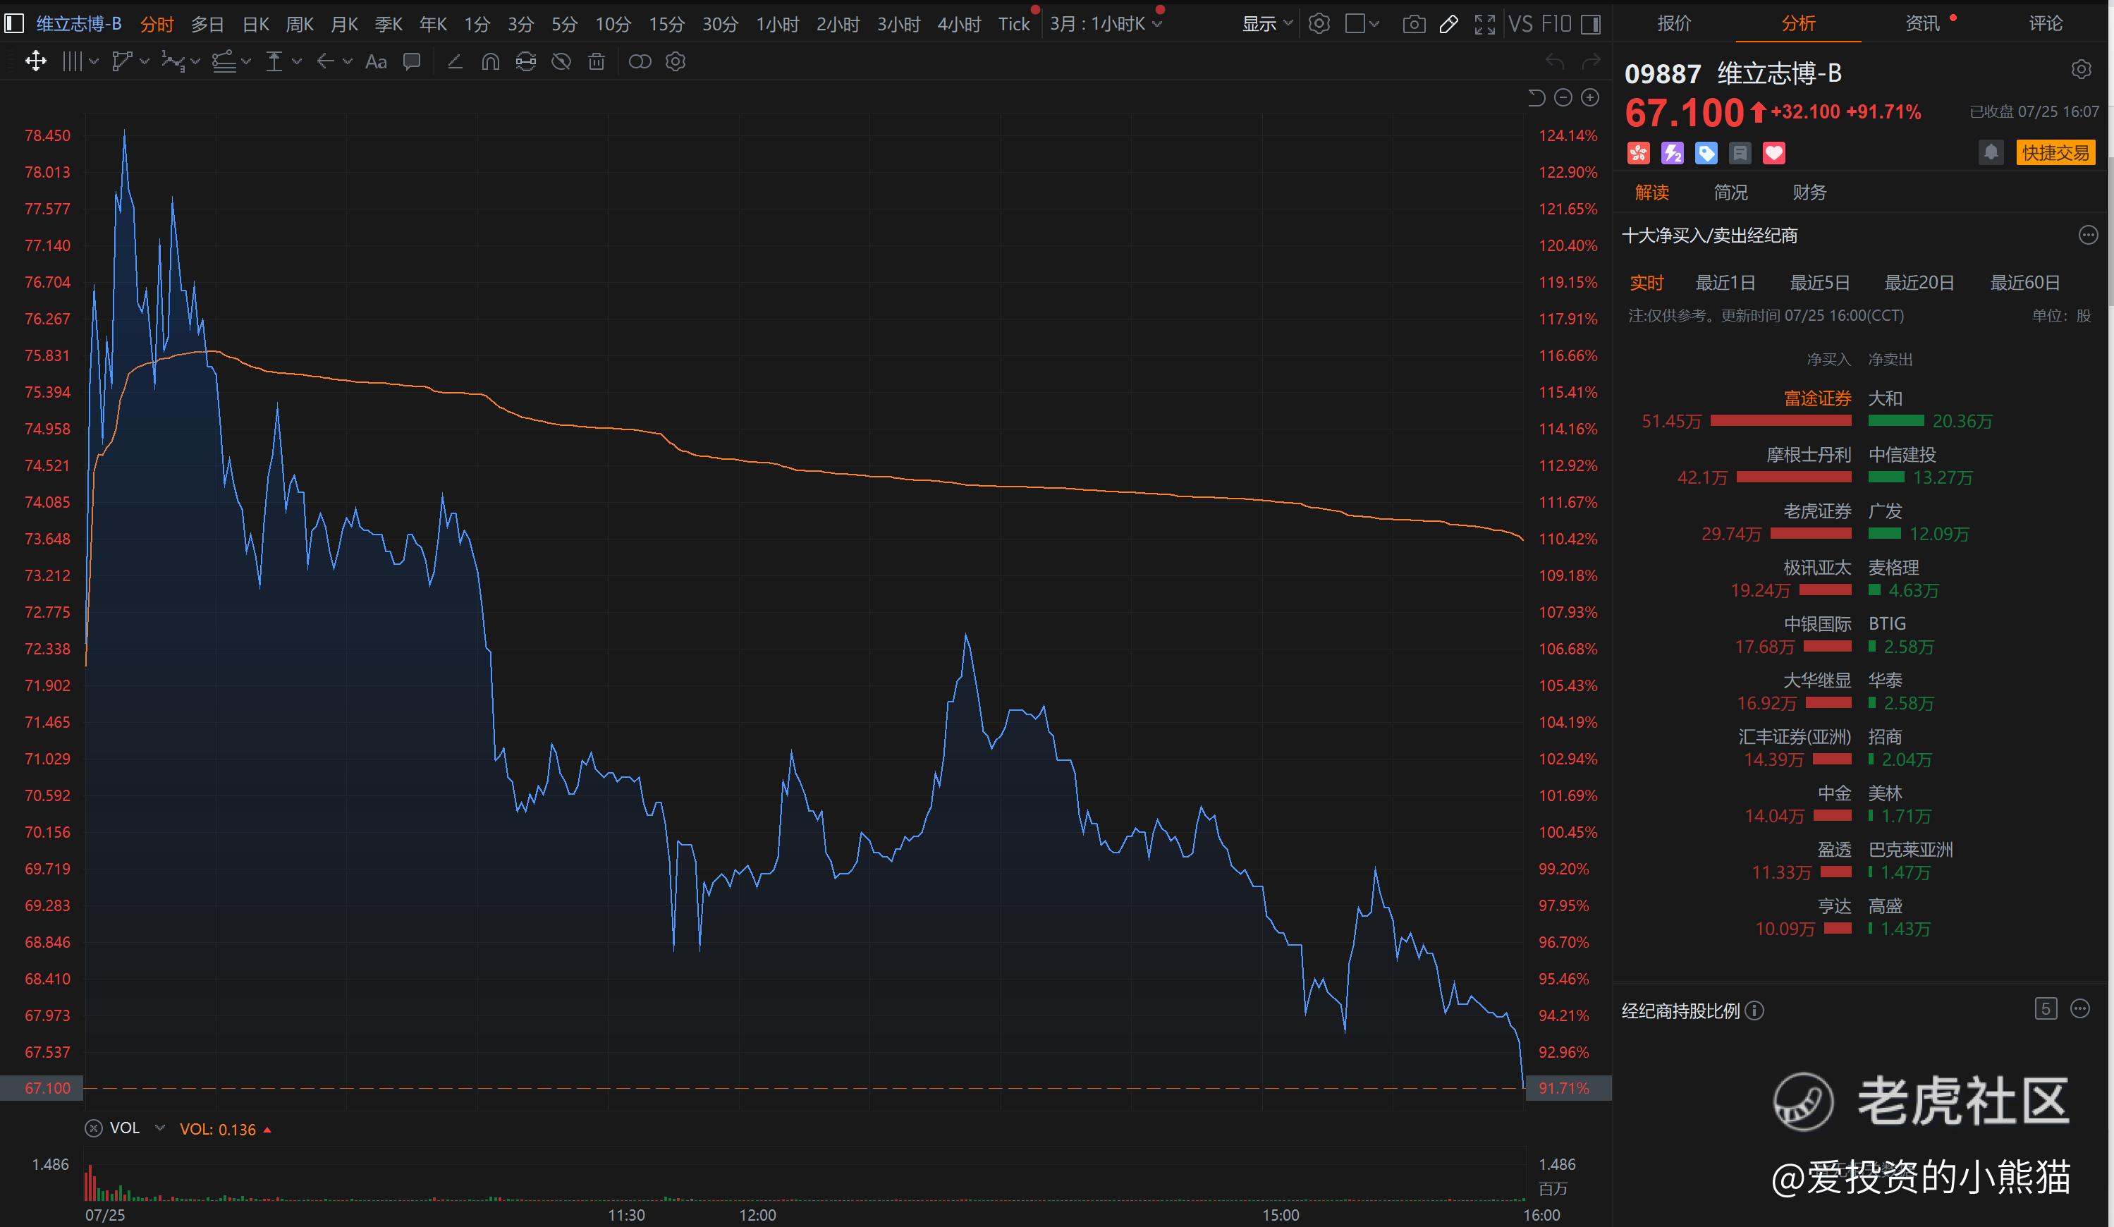Select the 最近5日 broker period
The width and height of the screenshot is (2114, 1227).
(x=1819, y=283)
